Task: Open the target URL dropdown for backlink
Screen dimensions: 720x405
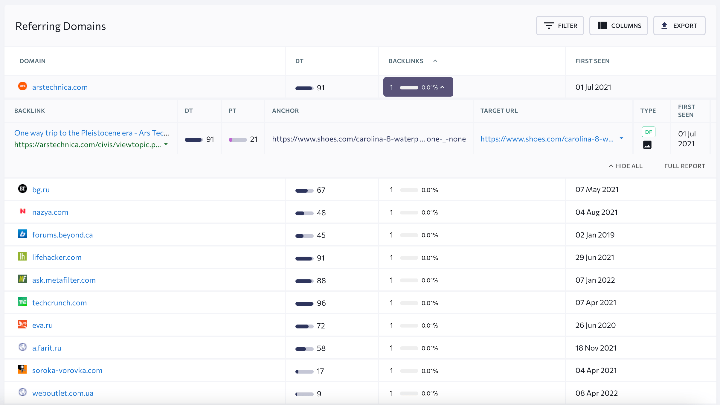Action: (623, 138)
